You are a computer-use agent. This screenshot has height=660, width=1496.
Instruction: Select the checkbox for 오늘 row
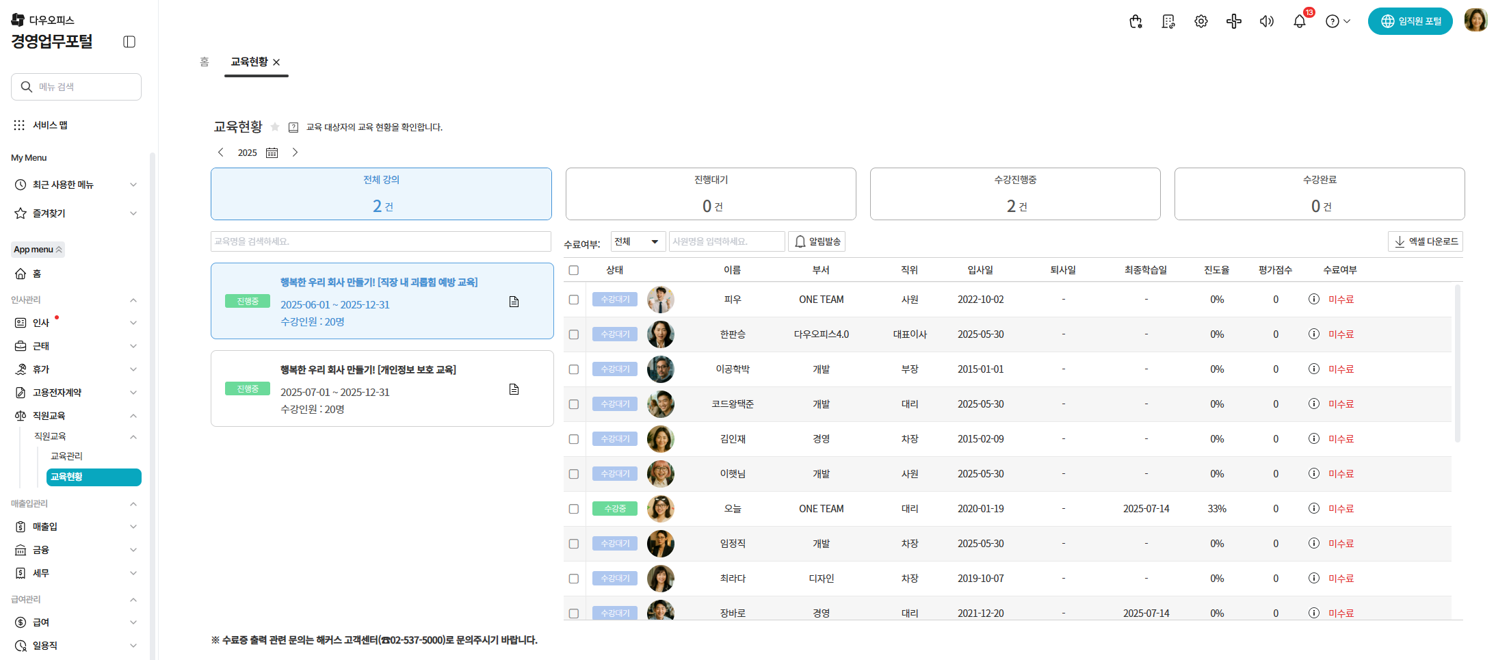coord(573,509)
